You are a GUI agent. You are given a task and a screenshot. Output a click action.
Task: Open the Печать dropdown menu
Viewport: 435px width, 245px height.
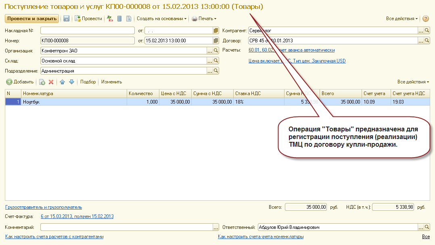tap(204, 19)
